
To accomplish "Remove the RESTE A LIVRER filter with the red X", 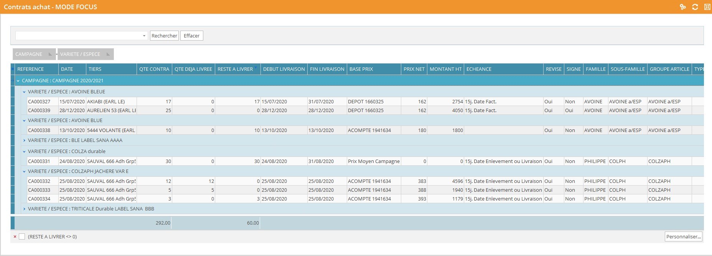I will (15, 237).
